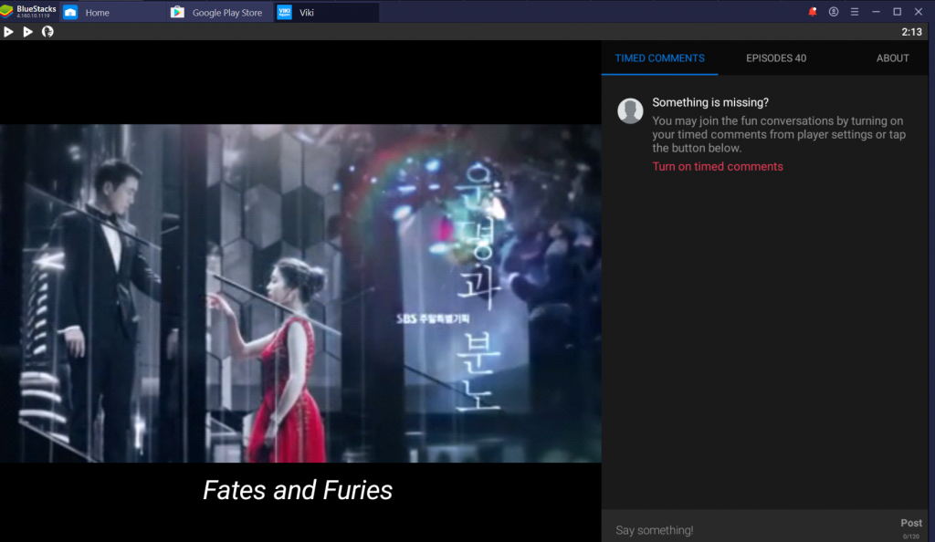Click Turn on timed comments link

(x=718, y=167)
